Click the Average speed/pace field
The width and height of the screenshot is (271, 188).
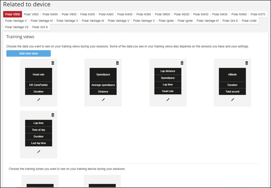click(103, 85)
